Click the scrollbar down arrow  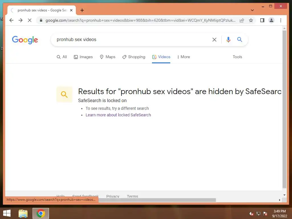coord(284,195)
